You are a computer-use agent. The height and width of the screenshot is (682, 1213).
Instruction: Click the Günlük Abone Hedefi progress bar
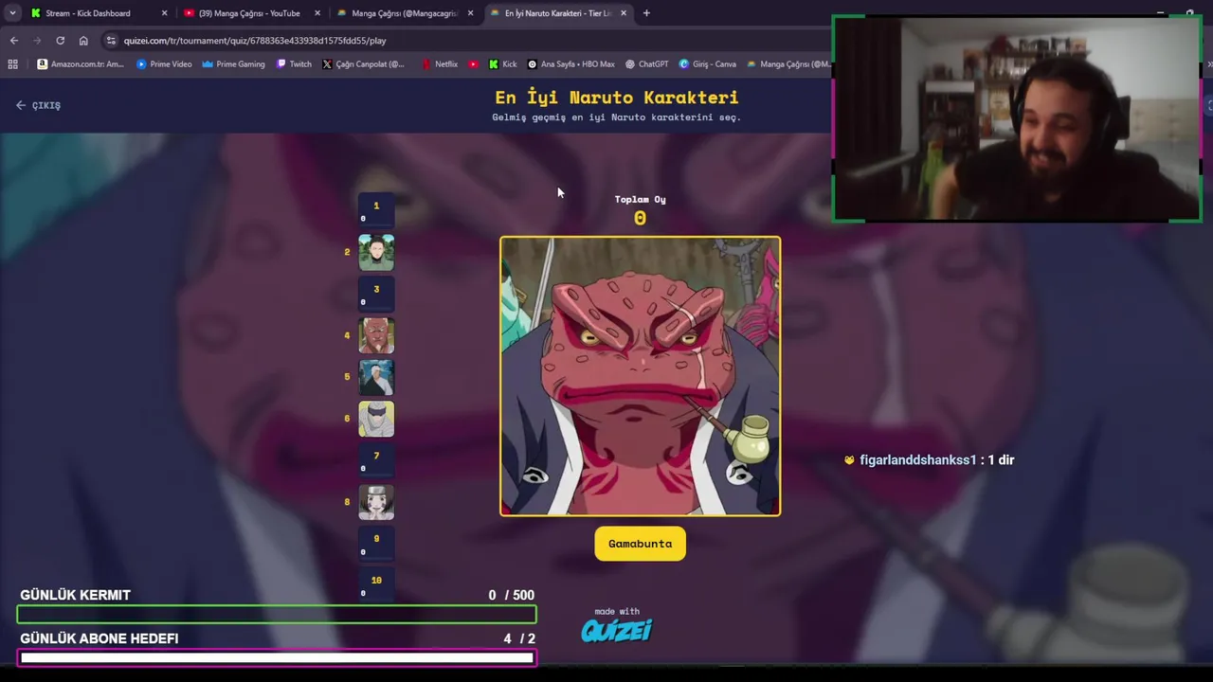point(277,657)
